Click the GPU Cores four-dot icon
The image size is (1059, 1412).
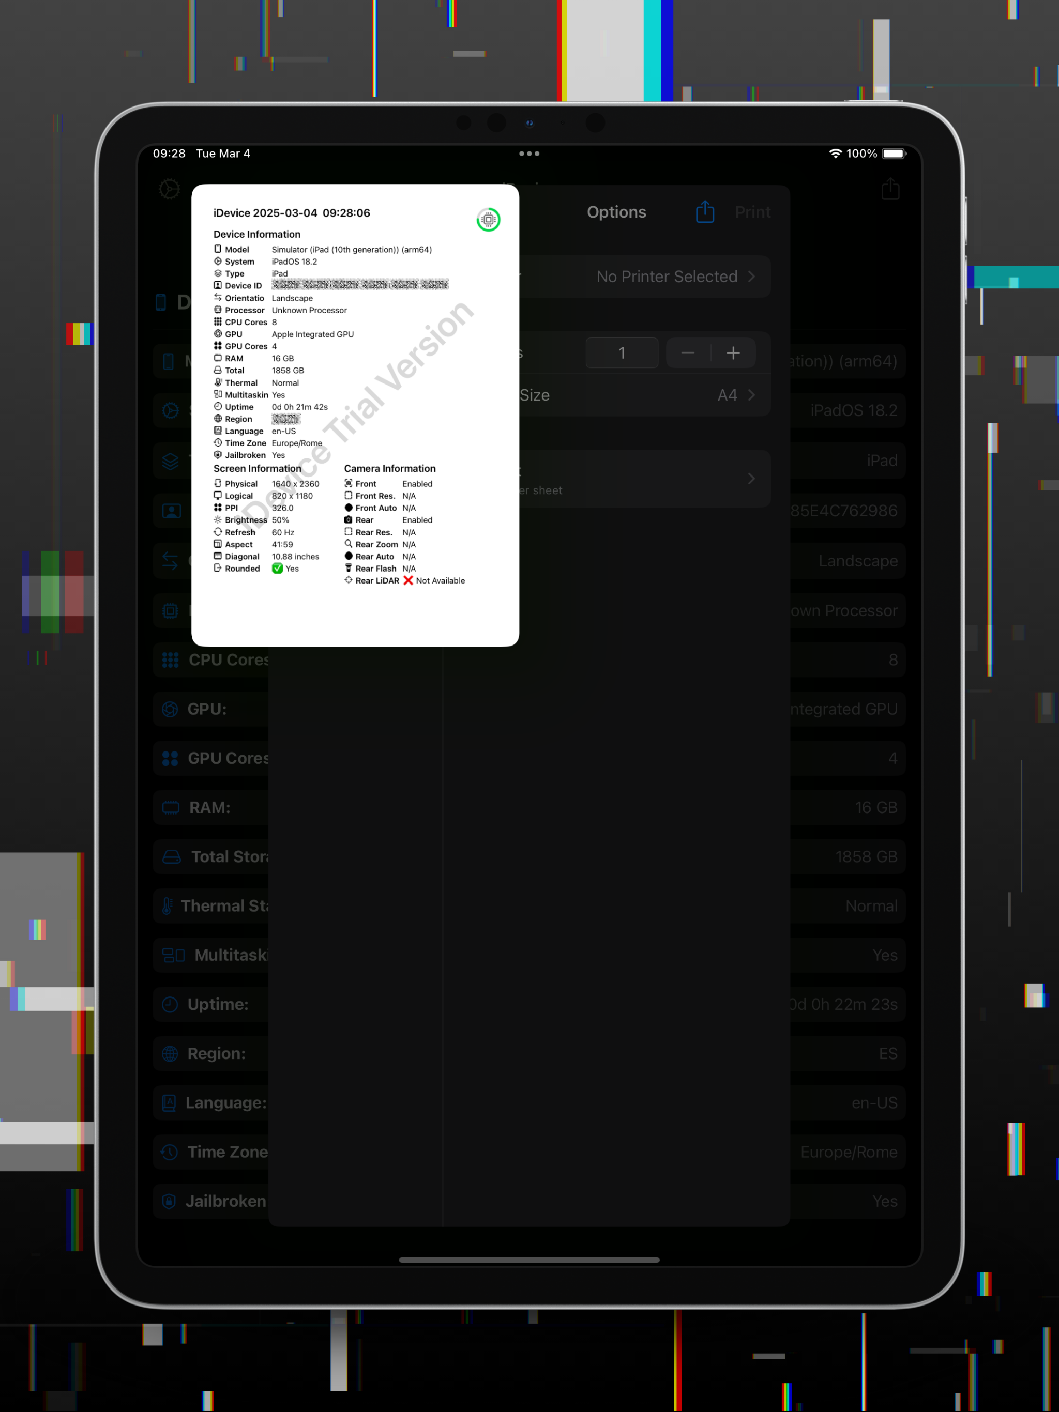click(x=170, y=758)
